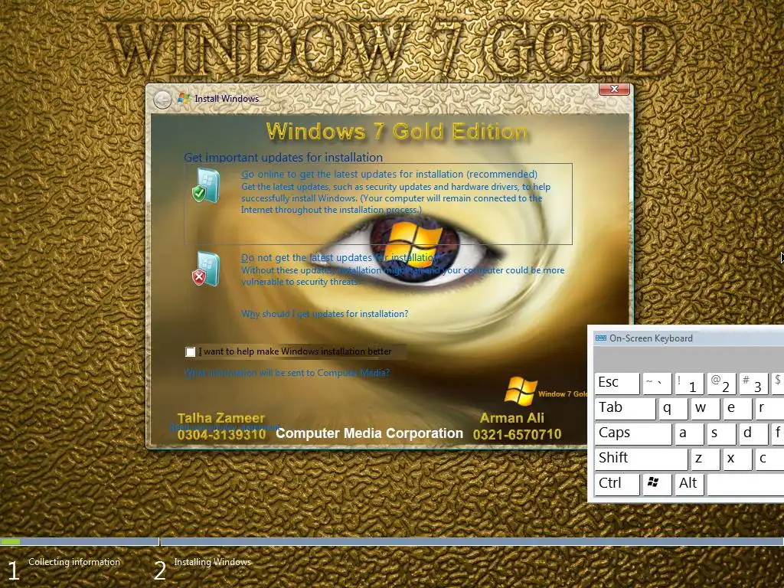Viewport: 784px width, 588px height.
Task: Toggle the Caps key on keyboard
Action: coord(633,433)
